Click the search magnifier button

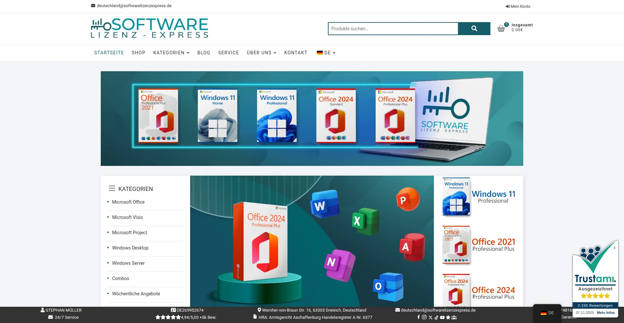click(474, 29)
